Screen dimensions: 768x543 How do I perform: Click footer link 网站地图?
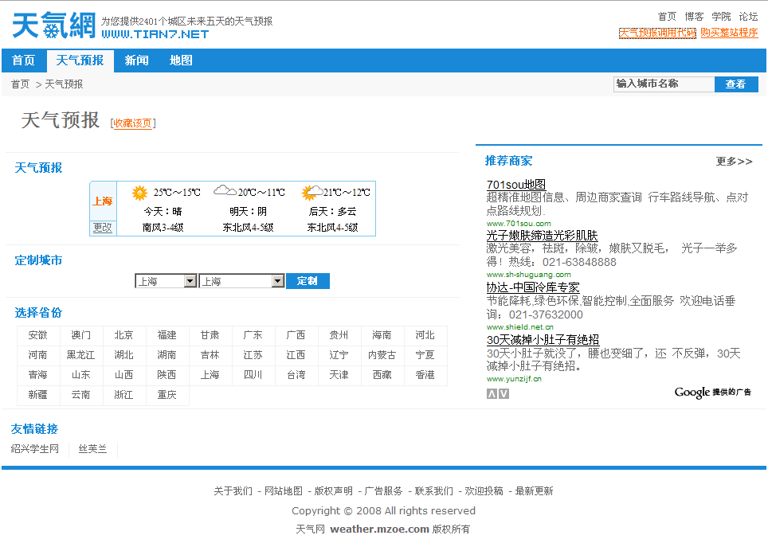pyautogui.click(x=284, y=491)
